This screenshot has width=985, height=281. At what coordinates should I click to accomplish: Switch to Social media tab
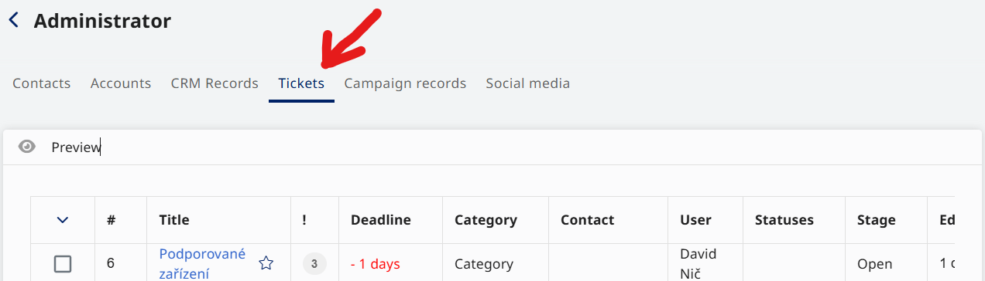(527, 83)
